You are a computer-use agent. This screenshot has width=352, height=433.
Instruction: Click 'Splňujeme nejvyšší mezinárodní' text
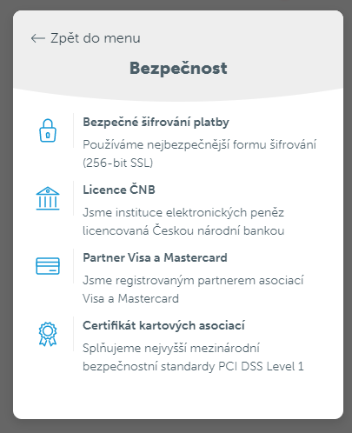pos(171,348)
